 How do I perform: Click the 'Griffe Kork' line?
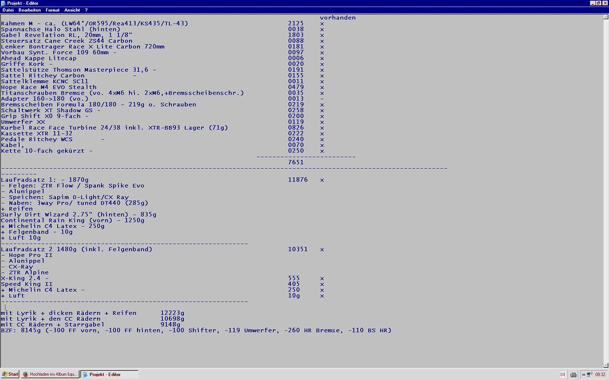pyautogui.click(x=27, y=64)
